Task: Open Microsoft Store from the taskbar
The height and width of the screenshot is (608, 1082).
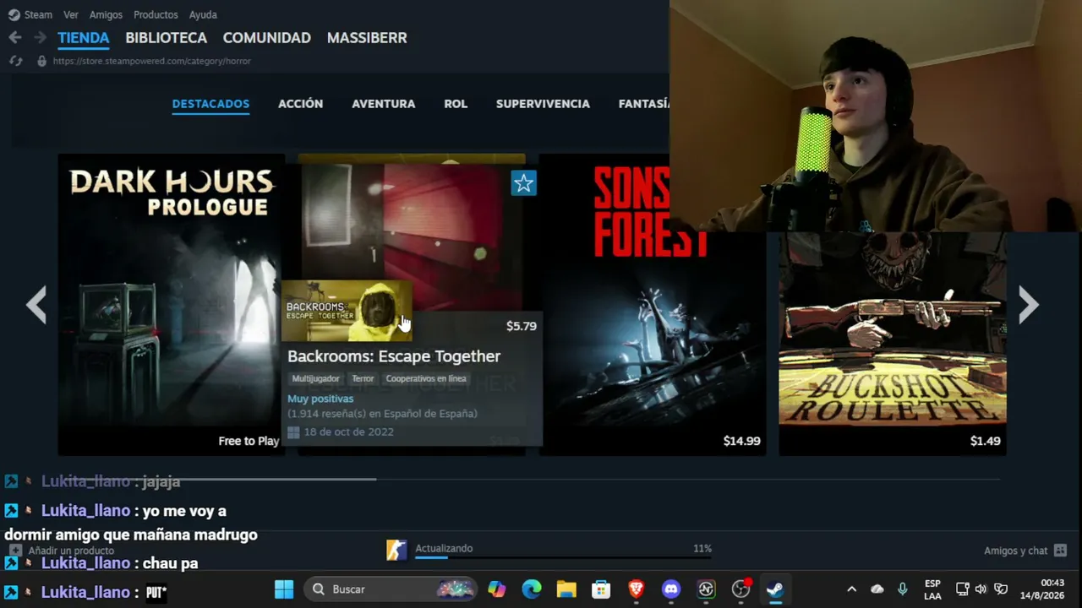Action: pos(601,589)
